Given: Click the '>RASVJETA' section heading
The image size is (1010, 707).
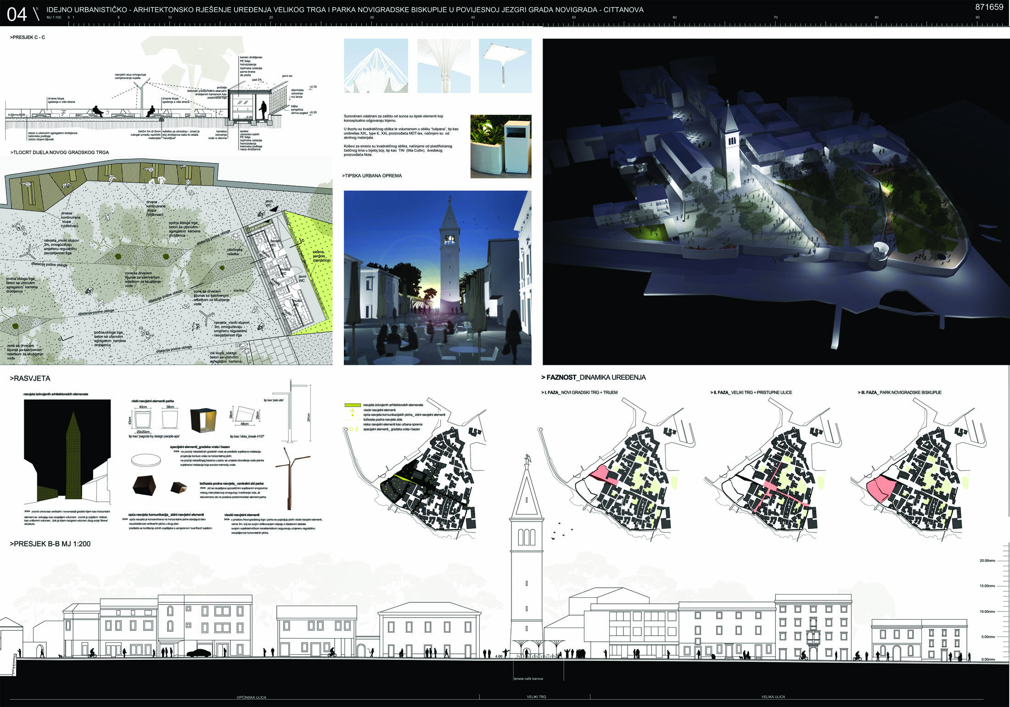Looking at the screenshot, I should [x=30, y=378].
